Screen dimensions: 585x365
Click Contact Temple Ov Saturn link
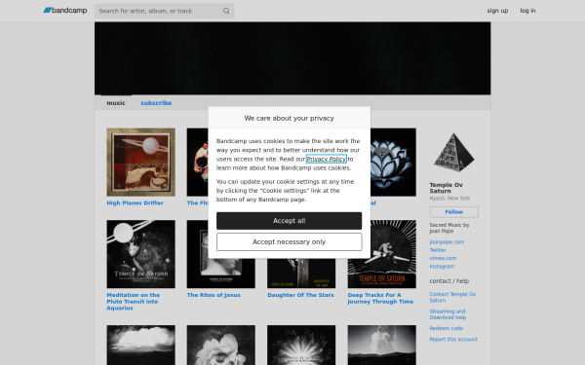point(452,297)
